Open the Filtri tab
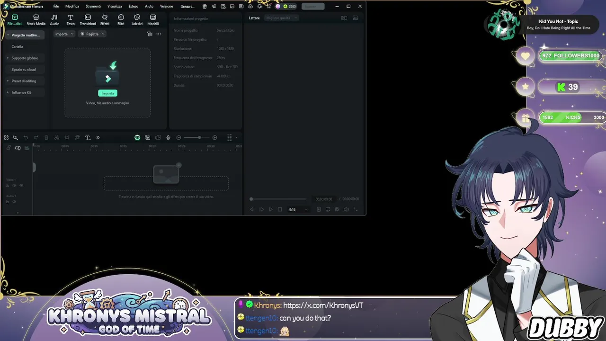 click(x=121, y=20)
